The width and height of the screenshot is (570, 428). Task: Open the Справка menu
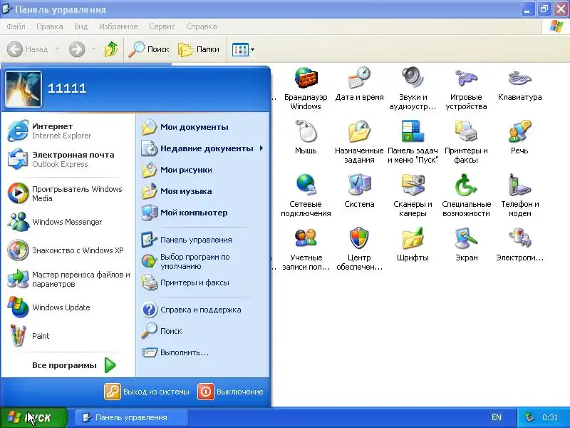click(x=202, y=26)
